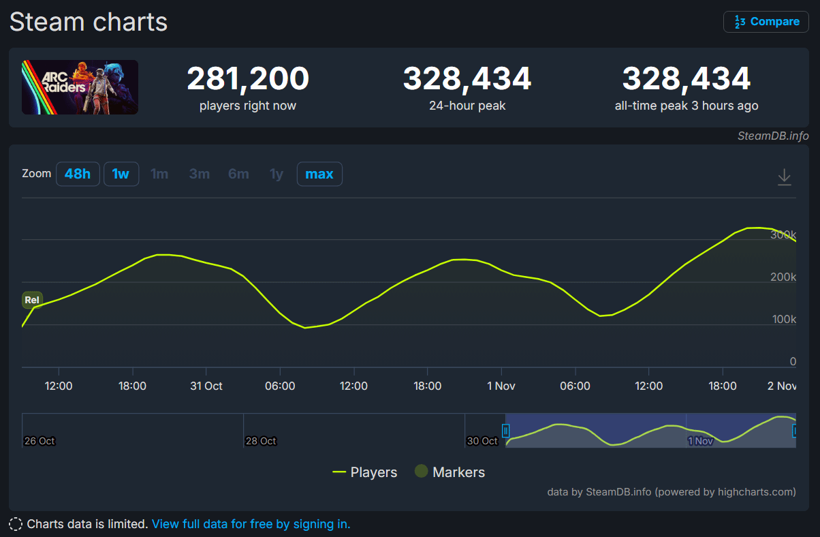The width and height of the screenshot is (820, 537).
Task: Toggle the Players series in legend
Action: pyautogui.click(x=364, y=472)
